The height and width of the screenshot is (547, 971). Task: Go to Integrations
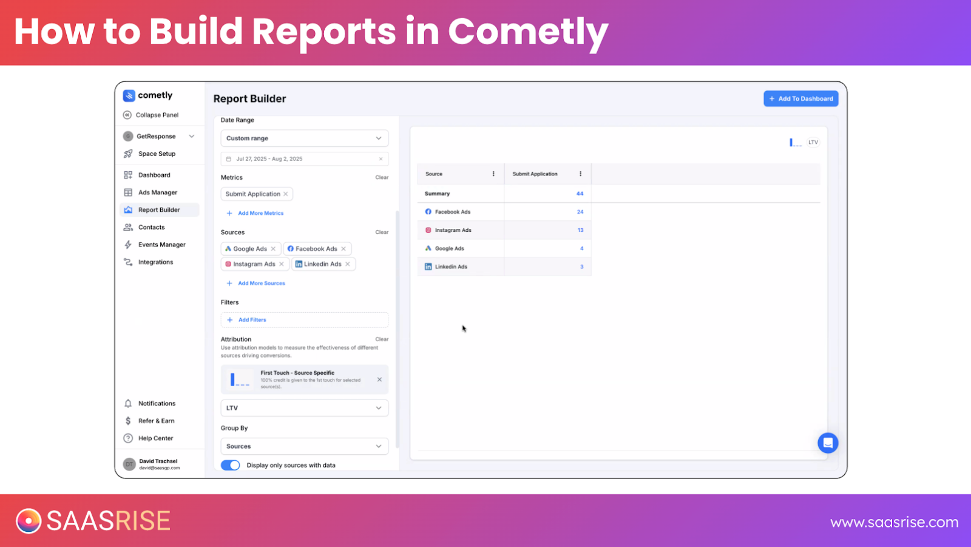(155, 262)
